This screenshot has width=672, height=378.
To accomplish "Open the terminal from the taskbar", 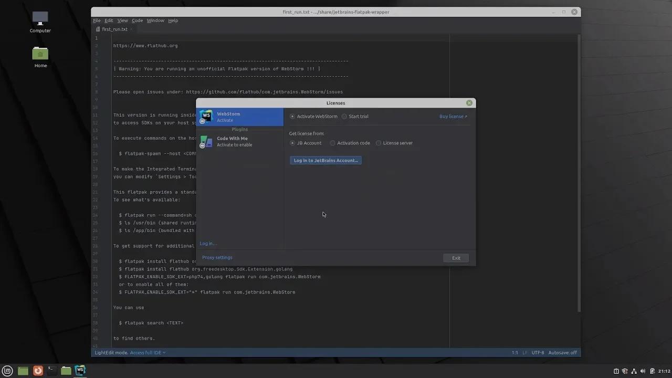I will [x=51, y=370].
